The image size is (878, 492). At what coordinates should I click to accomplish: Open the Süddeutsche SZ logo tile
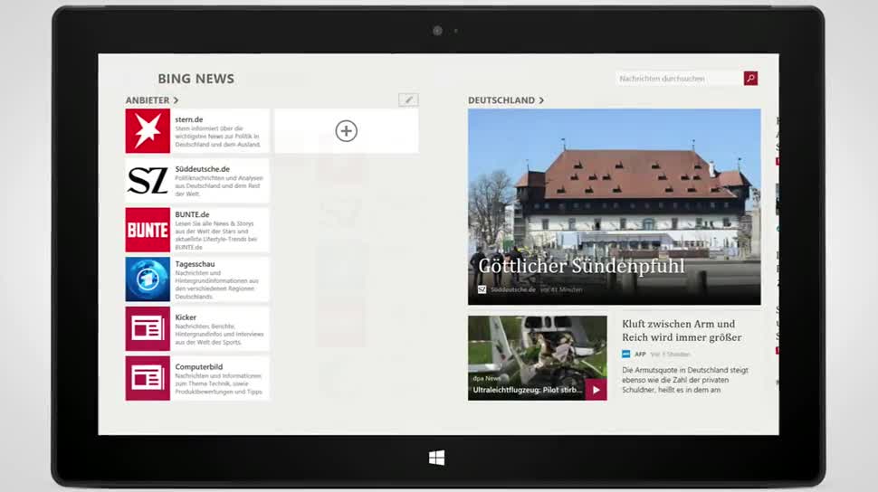(x=148, y=180)
